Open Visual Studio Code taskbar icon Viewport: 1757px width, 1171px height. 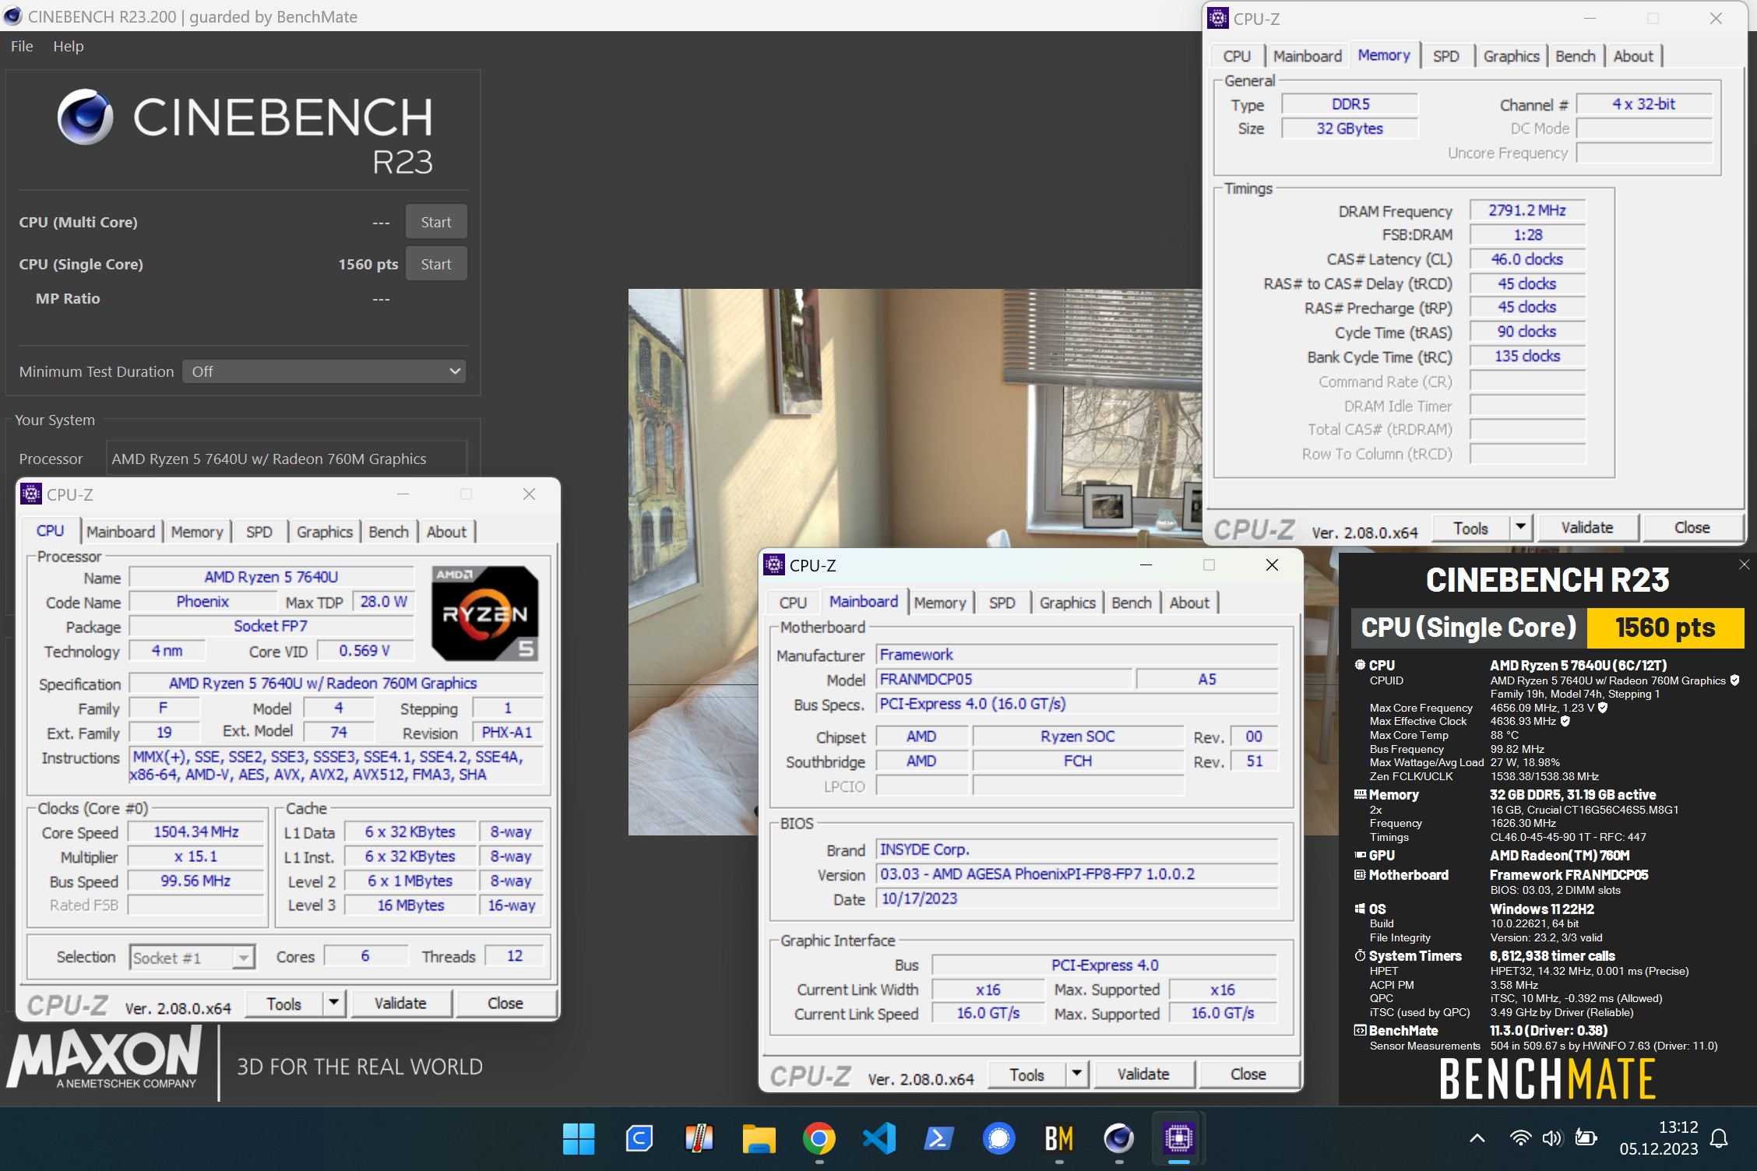coord(879,1138)
